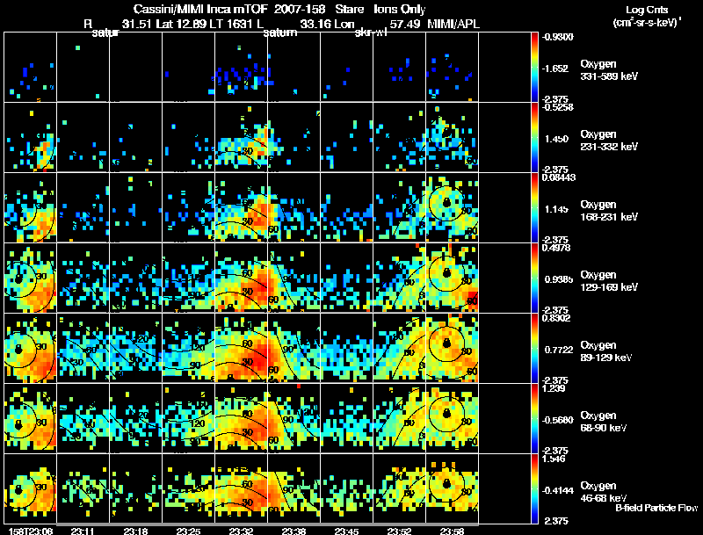Click the -0.5258 color scale value

point(557,107)
